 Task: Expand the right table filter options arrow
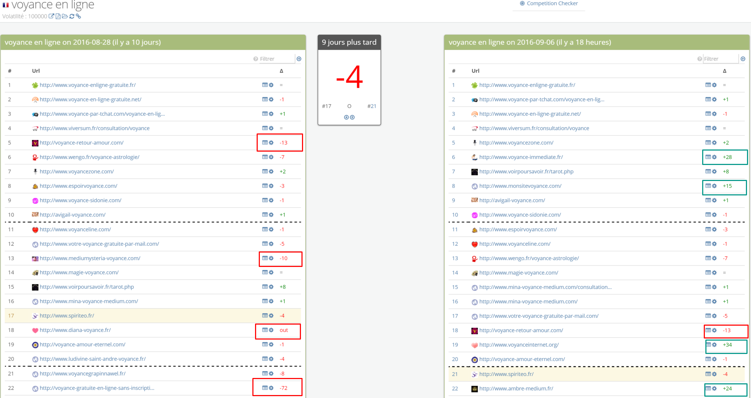[x=742, y=58]
